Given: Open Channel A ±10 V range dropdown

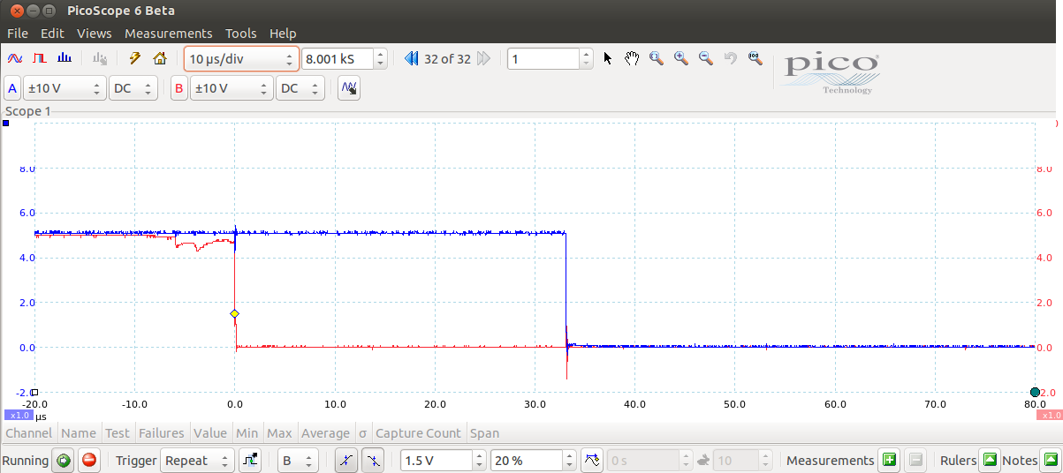Looking at the screenshot, I should pyautogui.click(x=65, y=88).
